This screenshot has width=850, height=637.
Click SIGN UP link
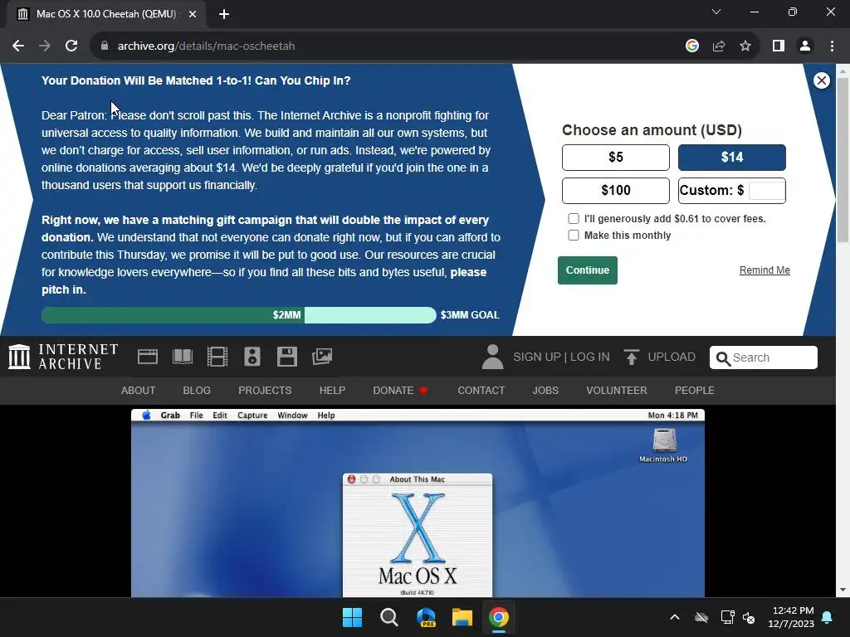pyautogui.click(x=537, y=357)
